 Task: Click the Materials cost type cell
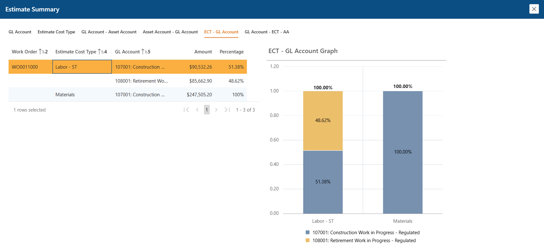[82, 95]
